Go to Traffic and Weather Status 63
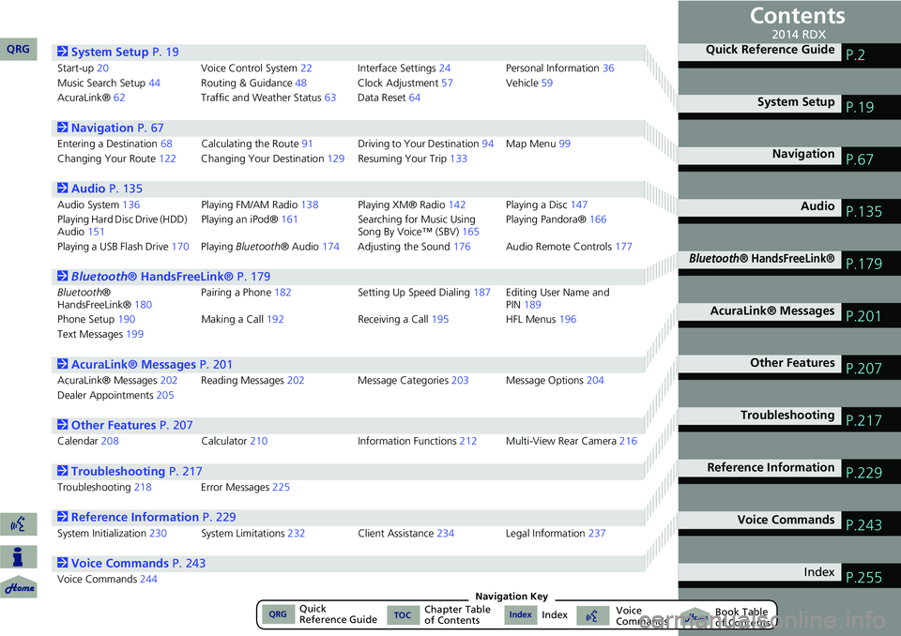Viewport: 901px width, 636px height. 268,98
